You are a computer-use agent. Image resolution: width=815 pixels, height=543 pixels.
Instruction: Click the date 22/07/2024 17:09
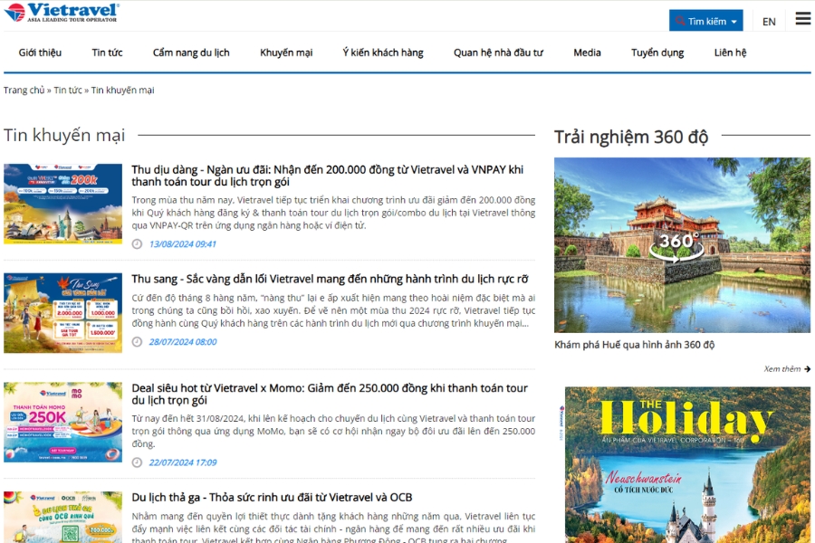pos(183,462)
